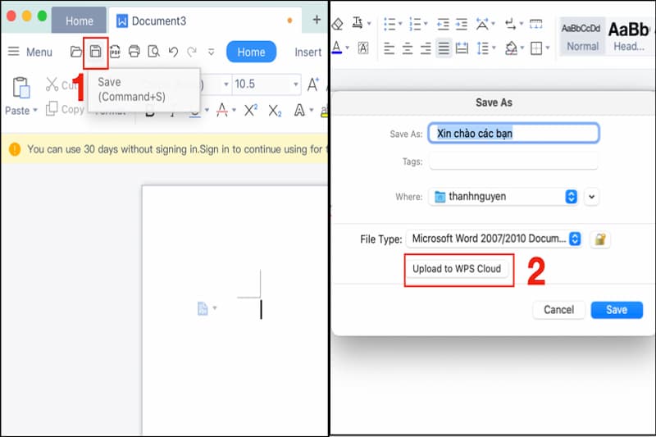Click the Cut scissors icon
This screenshot has width=656, height=437.
point(52,84)
